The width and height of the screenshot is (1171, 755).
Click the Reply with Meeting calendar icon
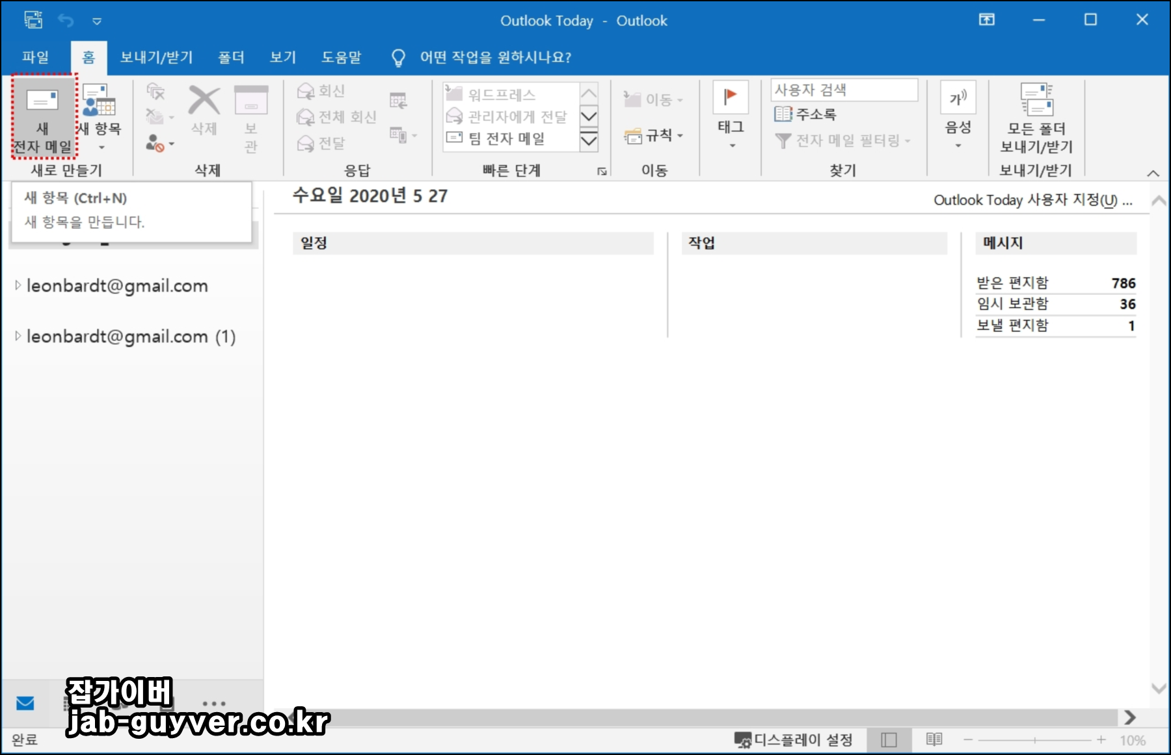pyautogui.click(x=398, y=100)
